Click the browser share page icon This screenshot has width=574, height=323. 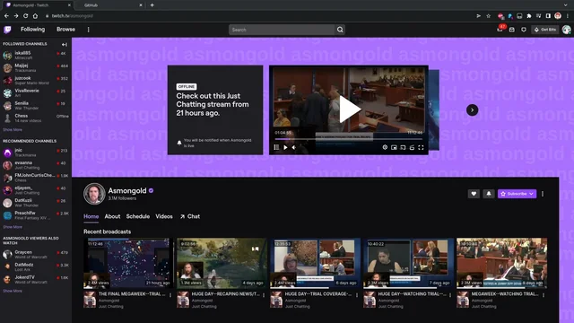pos(478,16)
